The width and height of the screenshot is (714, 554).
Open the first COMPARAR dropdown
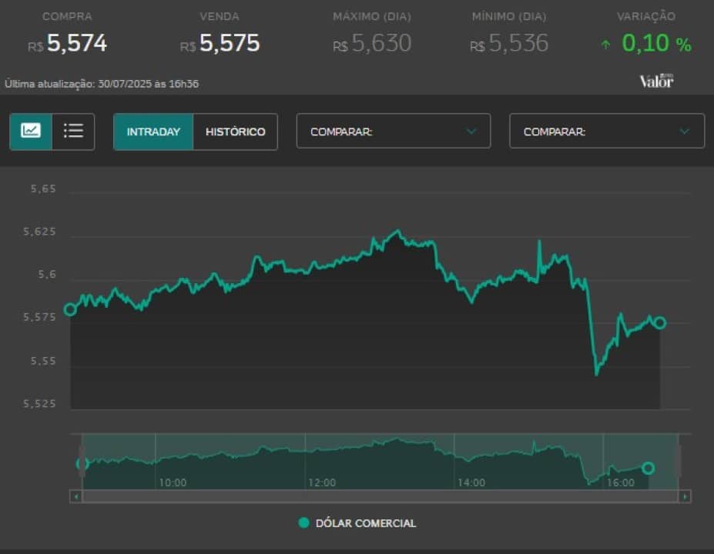pos(394,132)
